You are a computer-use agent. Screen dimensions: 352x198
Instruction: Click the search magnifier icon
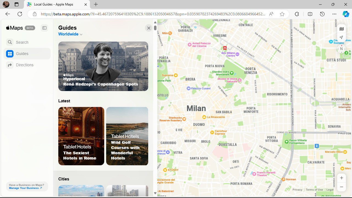coord(10,42)
